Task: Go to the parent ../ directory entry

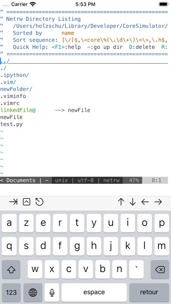Action: coord(5,61)
